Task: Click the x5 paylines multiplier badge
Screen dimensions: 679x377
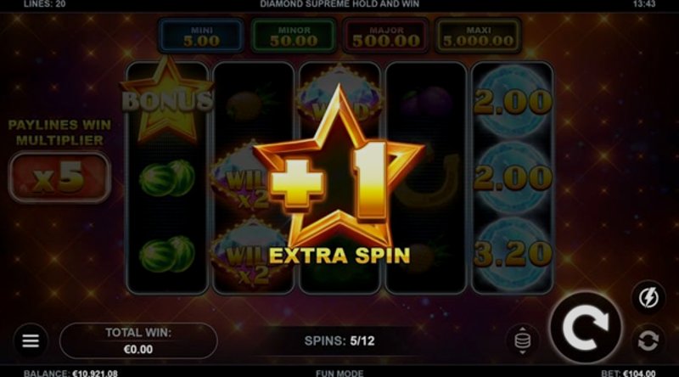Action: [x=59, y=177]
